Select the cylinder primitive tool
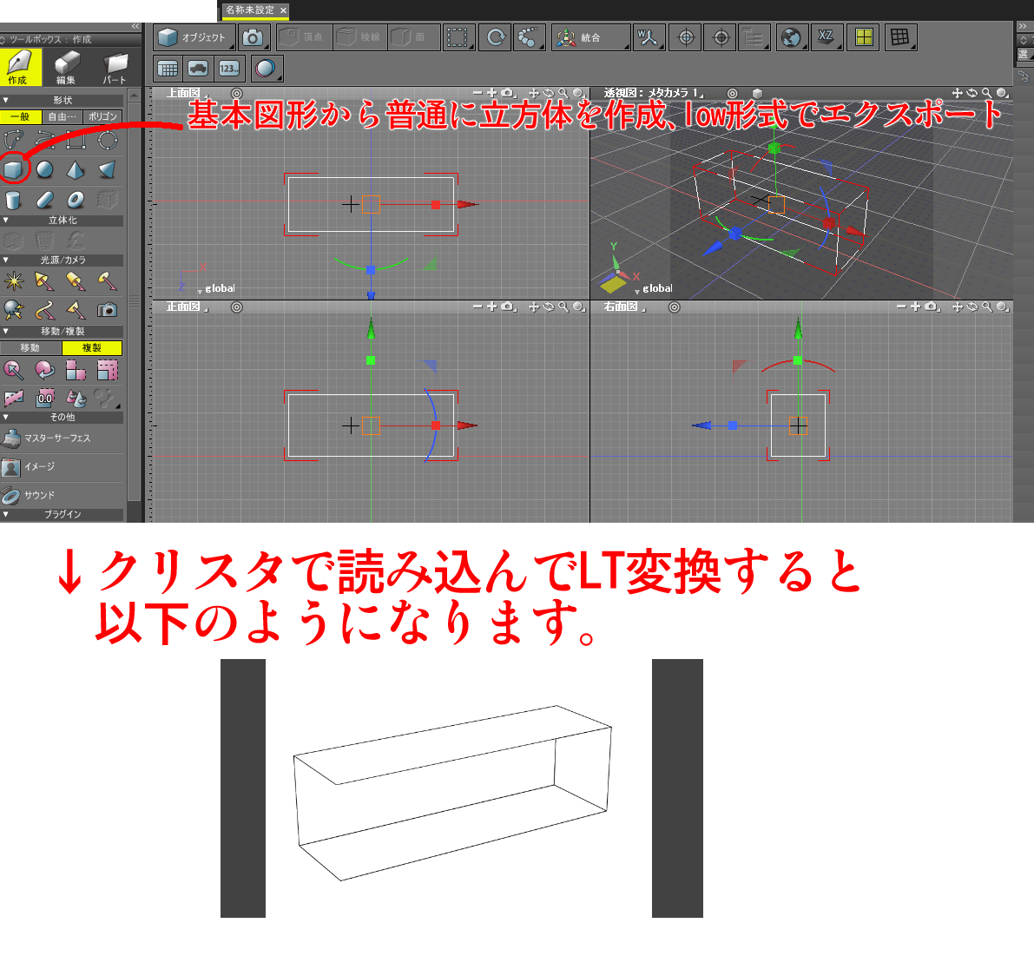Image resolution: width=1034 pixels, height=956 pixels. click(x=13, y=200)
